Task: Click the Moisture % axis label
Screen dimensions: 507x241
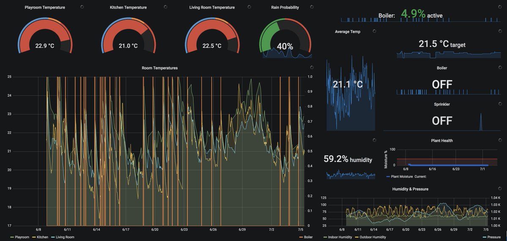Action: click(385, 159)
